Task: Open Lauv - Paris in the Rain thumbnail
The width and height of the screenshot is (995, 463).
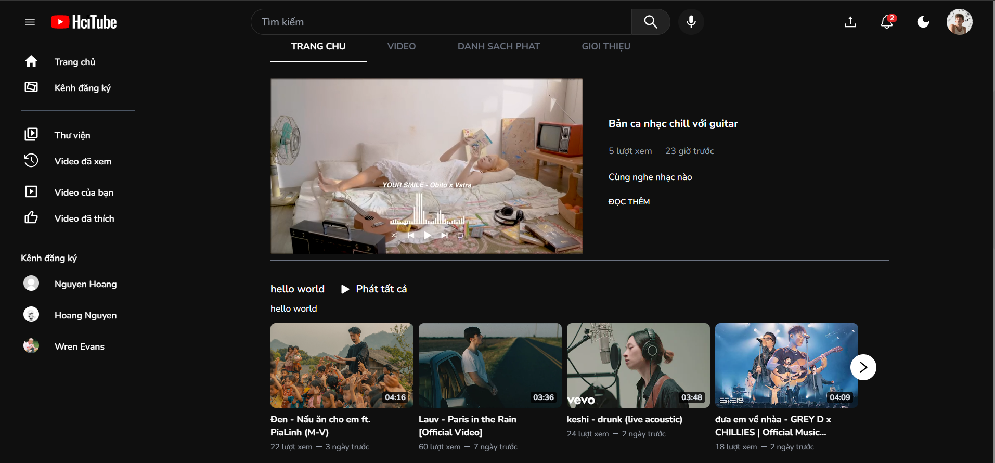Action: pos(490,365)
